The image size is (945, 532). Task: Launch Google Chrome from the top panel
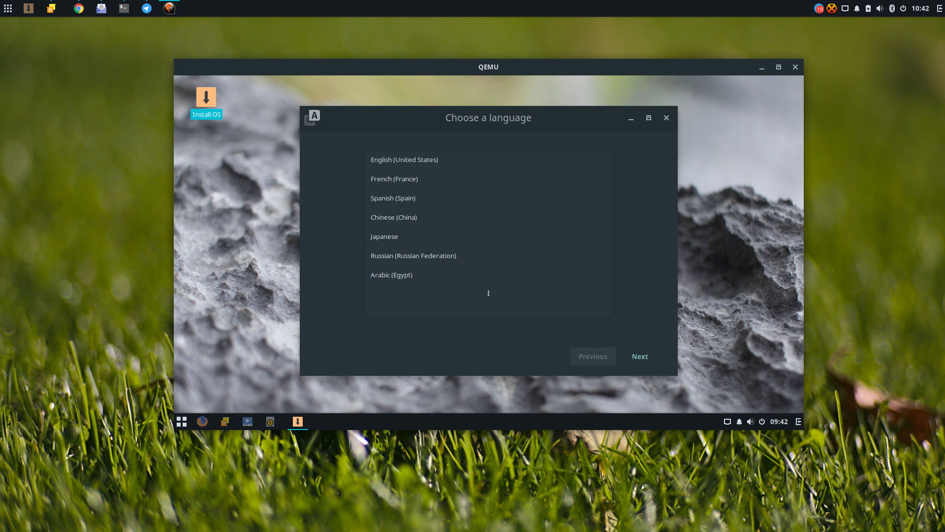(79, 8)
